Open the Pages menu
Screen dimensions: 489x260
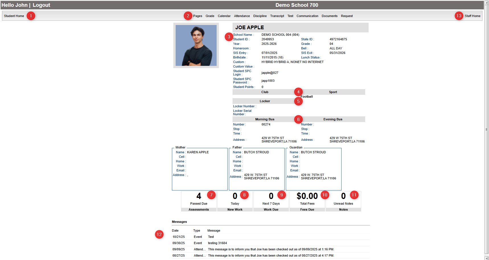198,16
